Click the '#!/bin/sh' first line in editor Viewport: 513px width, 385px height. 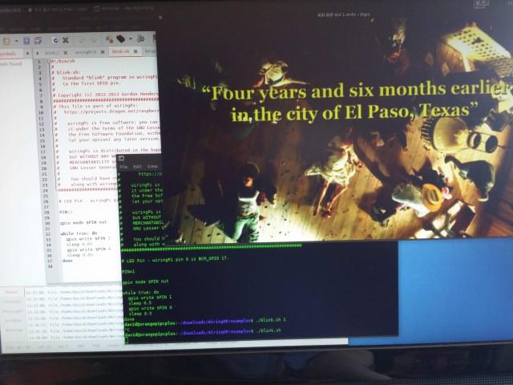(x=63, y=61)
